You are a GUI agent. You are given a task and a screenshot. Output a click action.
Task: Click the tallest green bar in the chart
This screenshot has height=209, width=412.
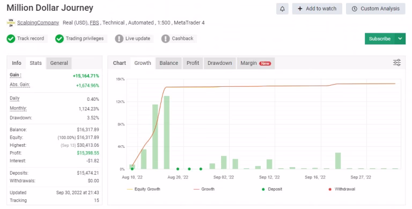pos(167,132)
